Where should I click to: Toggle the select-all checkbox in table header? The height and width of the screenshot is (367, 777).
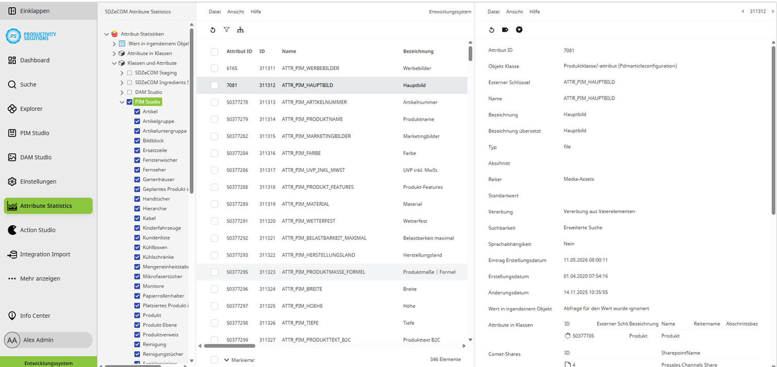point(214,51)
